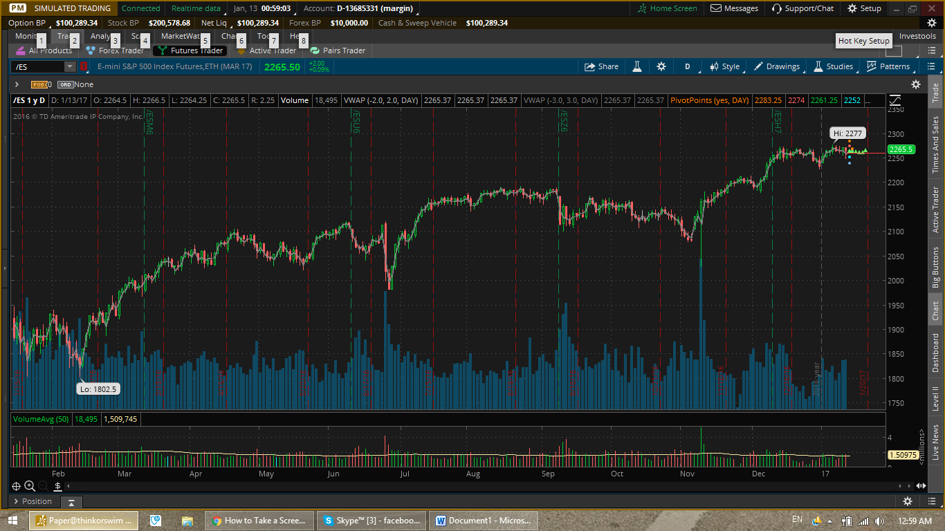Go to the Home Screen

coord(668,8)
